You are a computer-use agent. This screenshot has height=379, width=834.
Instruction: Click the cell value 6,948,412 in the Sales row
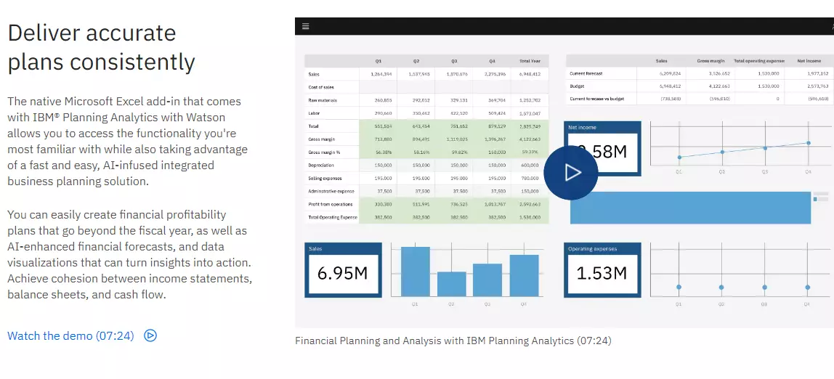tap(530, 74)
